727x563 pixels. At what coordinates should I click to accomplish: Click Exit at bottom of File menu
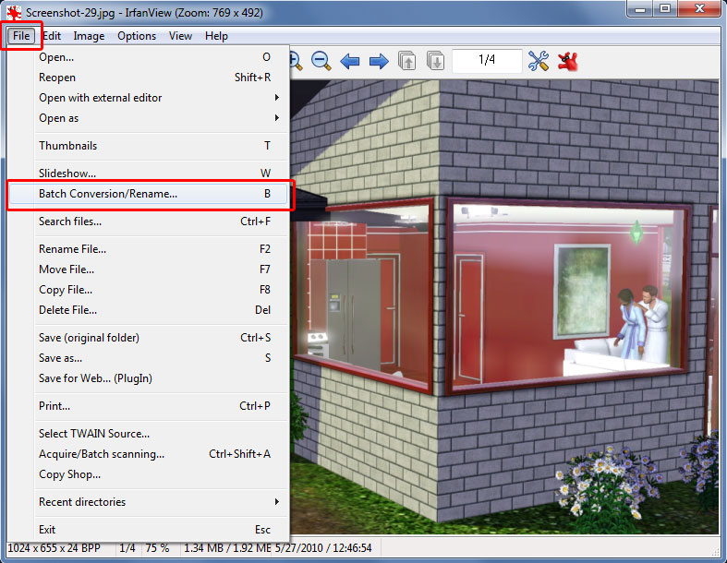(47, 530)
